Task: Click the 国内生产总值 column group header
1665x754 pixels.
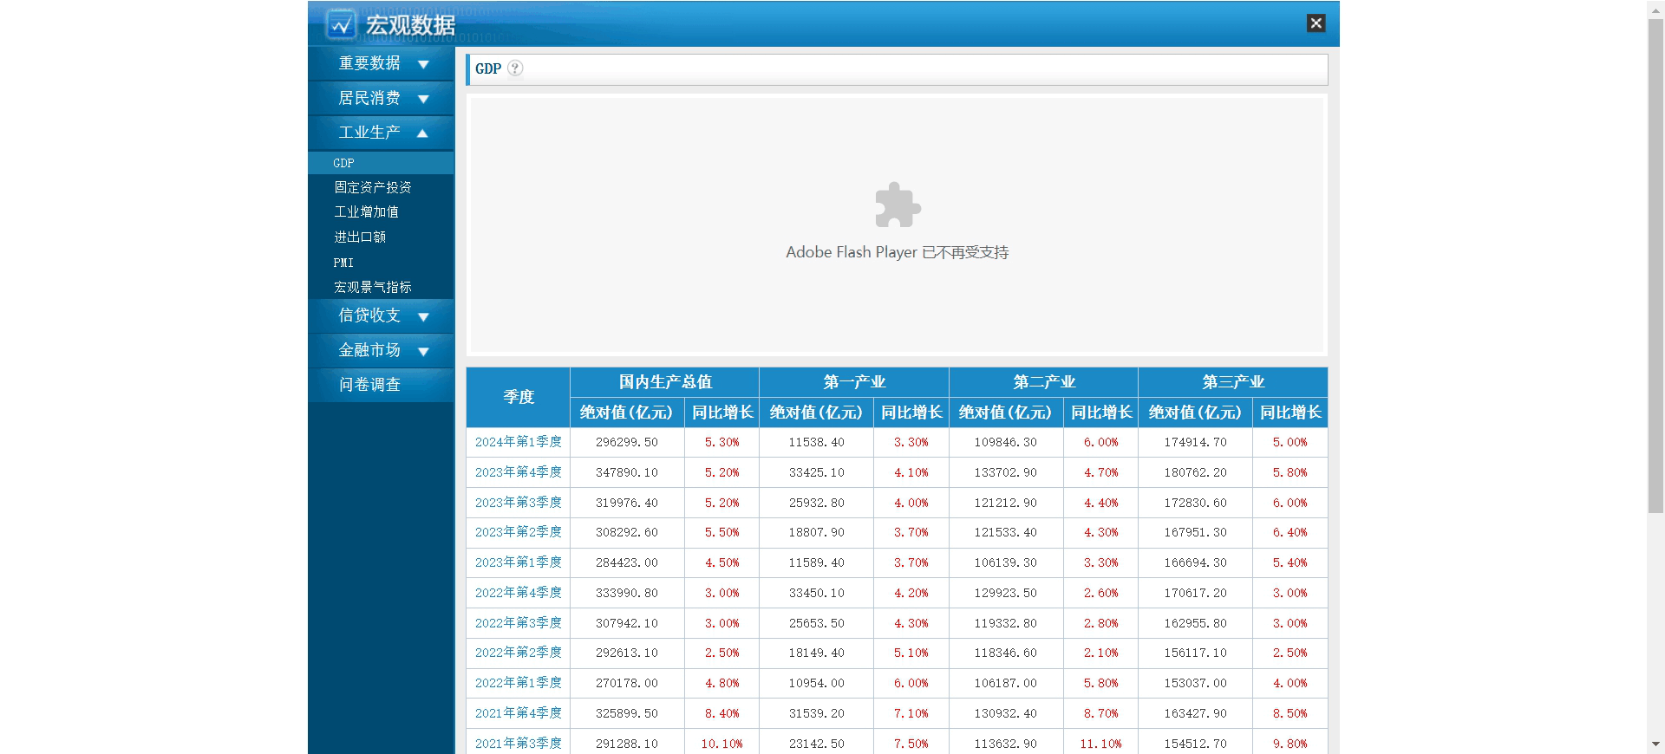Action: coord(665,382)
